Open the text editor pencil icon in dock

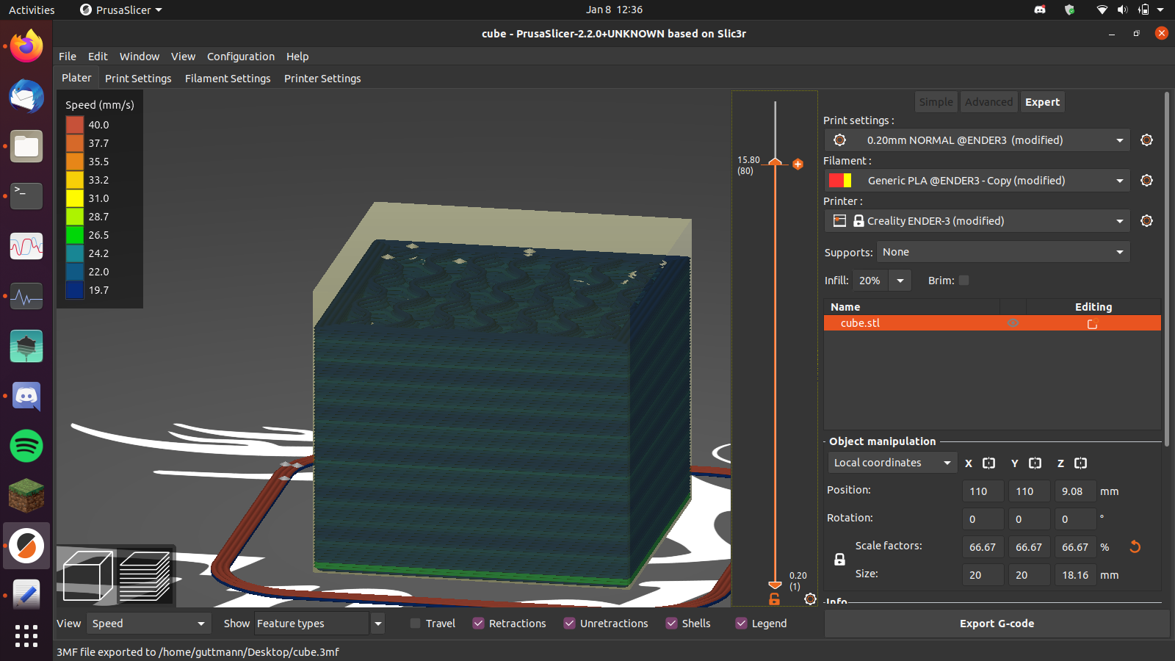pos(26,596)
